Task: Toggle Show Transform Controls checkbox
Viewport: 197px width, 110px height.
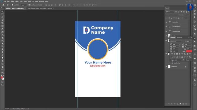Action: point(29,5)
